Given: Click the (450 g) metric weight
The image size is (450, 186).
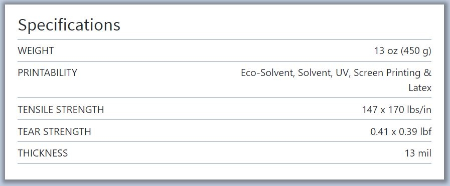Looking at the screenshot, I should pyautogui.click(x=416, y=51).
